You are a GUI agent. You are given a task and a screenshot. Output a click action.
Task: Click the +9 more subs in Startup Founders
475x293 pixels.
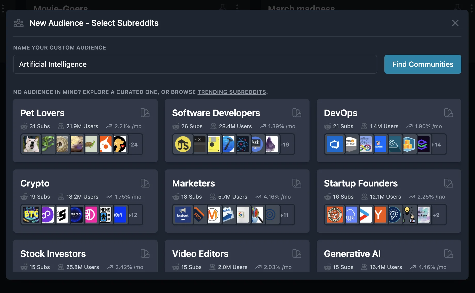436,215
